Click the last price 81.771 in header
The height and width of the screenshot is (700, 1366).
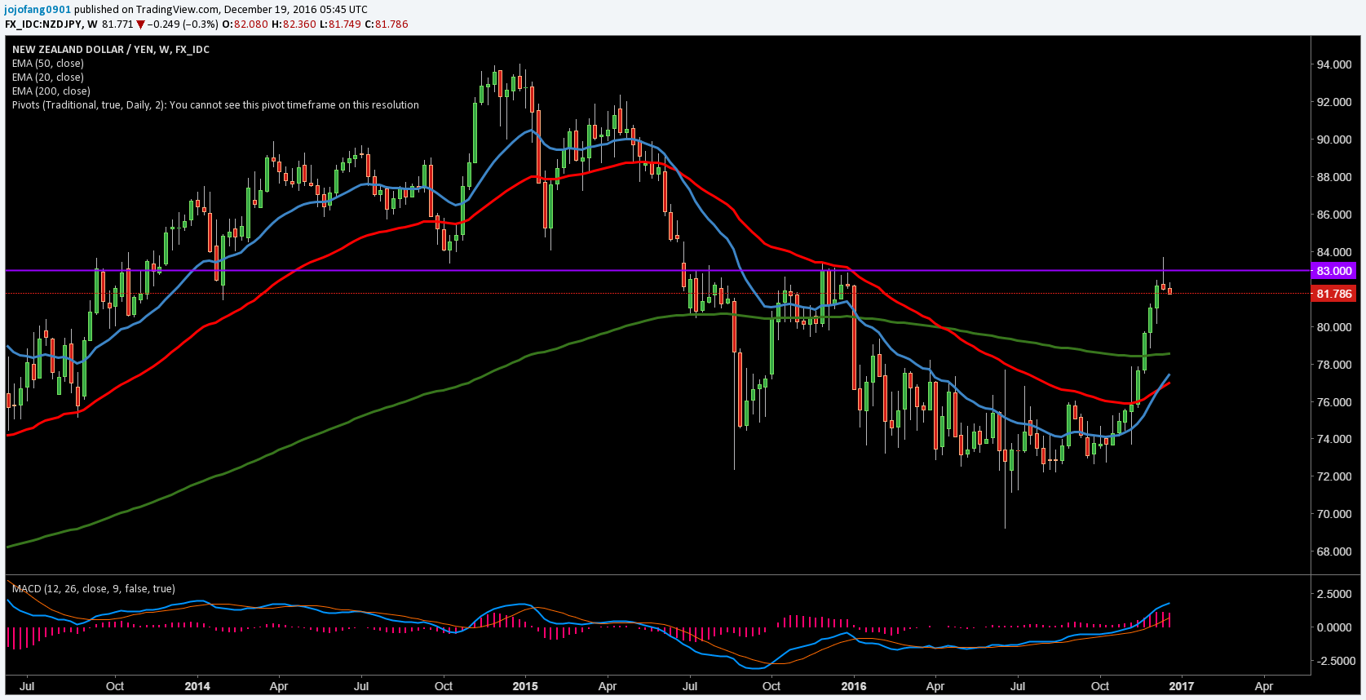tap(117, 24)
